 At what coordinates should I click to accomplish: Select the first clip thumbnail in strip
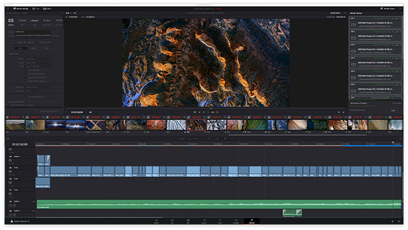click(x=15, y=125)
